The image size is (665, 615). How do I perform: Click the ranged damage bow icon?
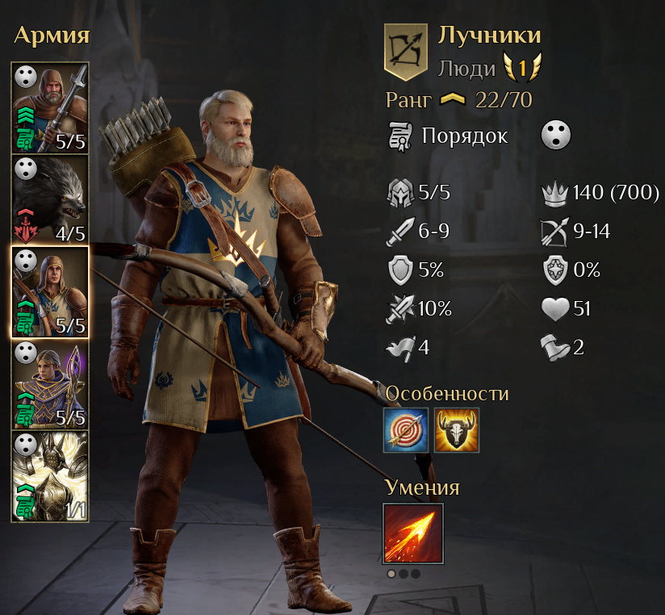pyautogui.click(x=554, y=232)
